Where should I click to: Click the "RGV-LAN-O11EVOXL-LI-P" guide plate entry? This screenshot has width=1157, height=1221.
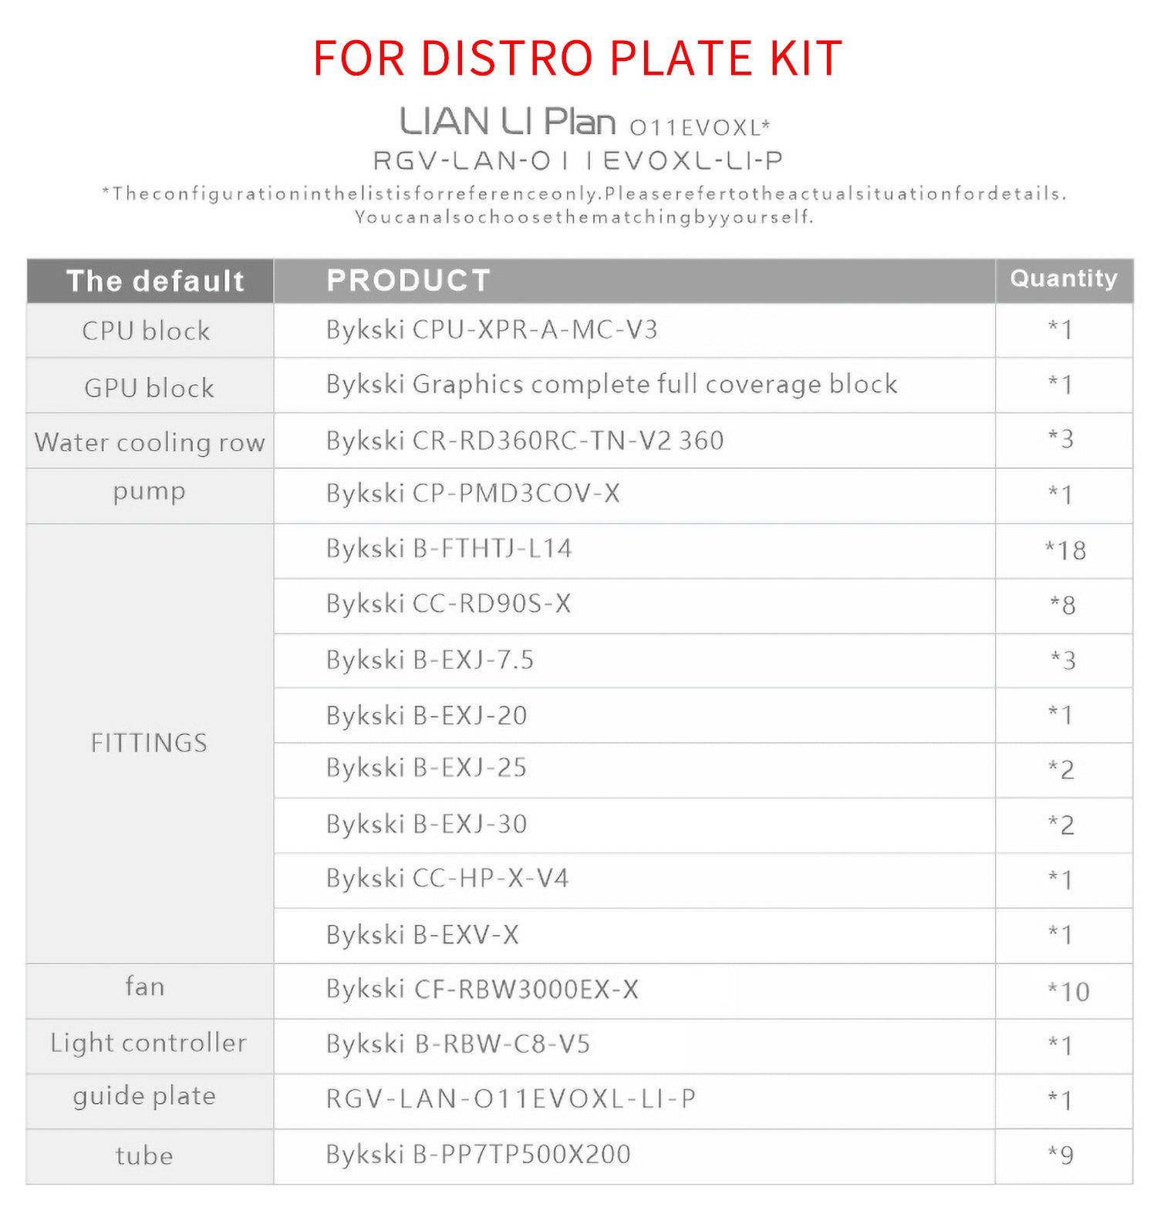(511, 1098)
